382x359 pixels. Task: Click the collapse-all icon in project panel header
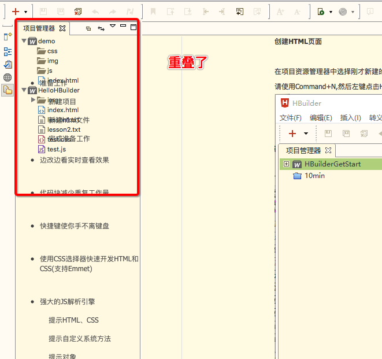(x=88, y=28)
